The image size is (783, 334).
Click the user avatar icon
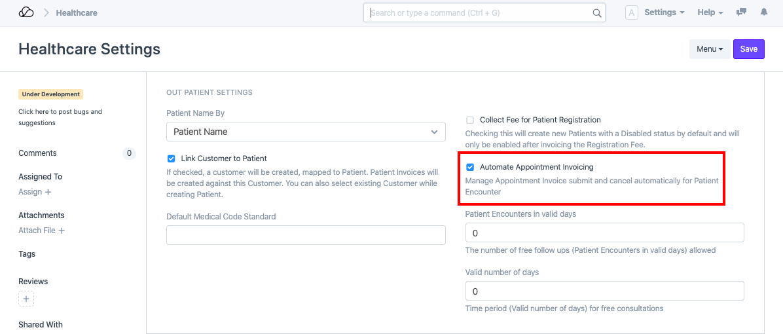[x=632, y=12]
